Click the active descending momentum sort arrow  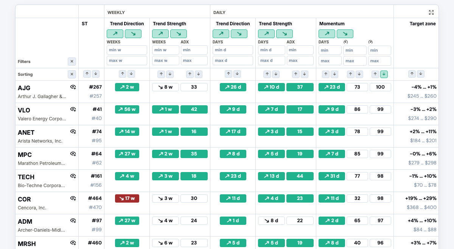pos(384,74)
